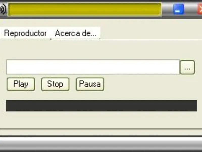The width and height of the screenshot is (202, 152).
Task: Minimize the player with the blue button
Action: [179, 9]
